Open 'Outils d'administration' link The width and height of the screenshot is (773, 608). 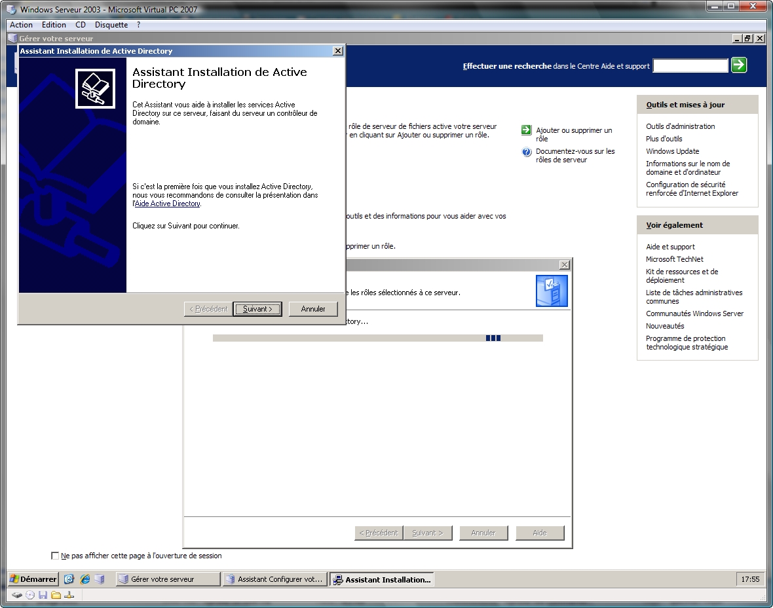tap(681, 126)
